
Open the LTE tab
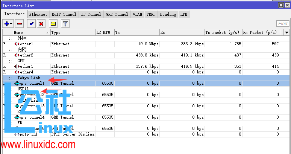(x=184, y=14)
